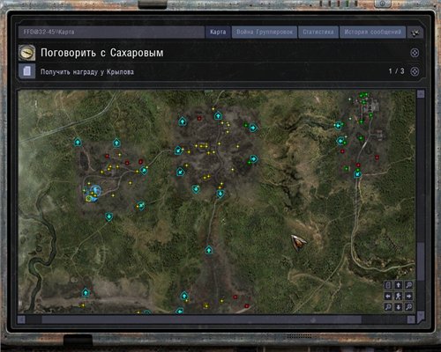This screenshot has width=441, height=352.
Task: Click the document icon beside Получить награду у Крылова
Action: (26, 71)
